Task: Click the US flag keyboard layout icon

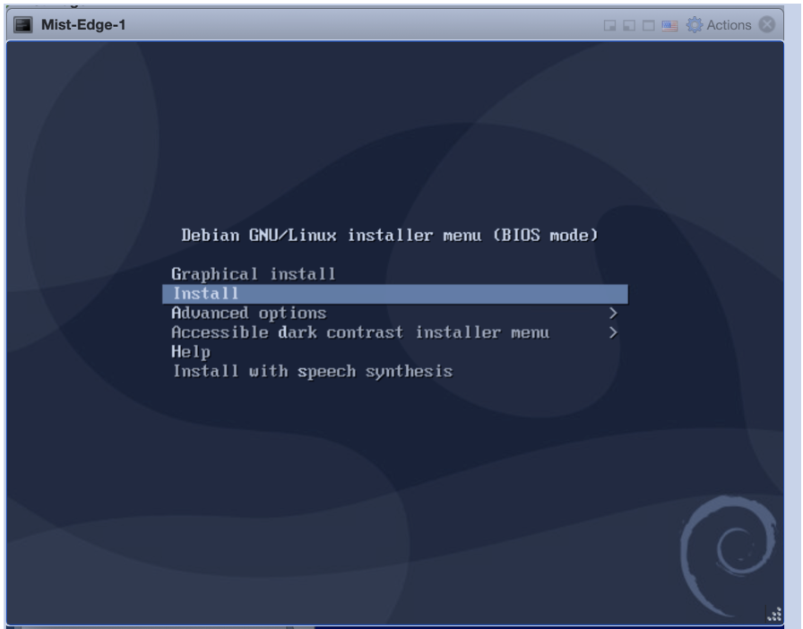Action: [x=669, y=26]
